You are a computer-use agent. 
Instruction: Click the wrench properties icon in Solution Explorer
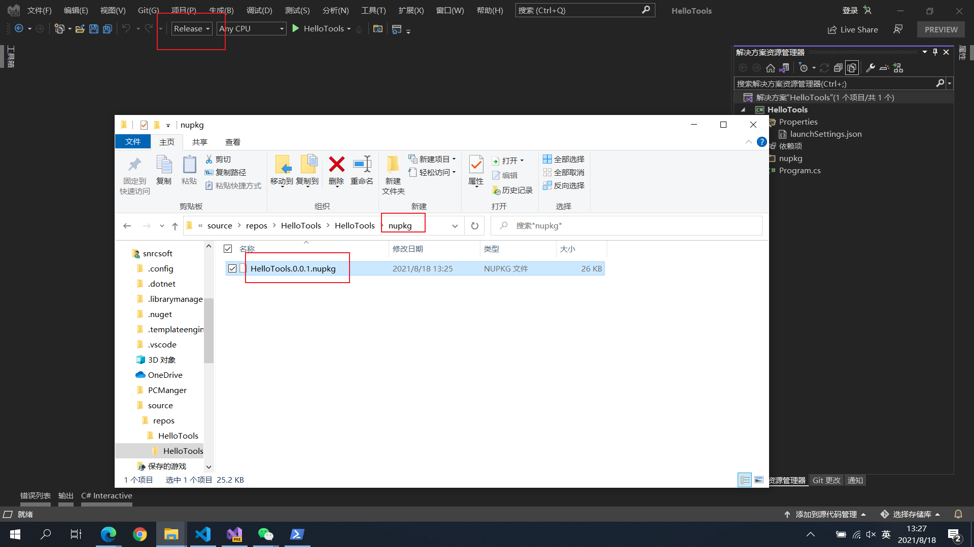(x=871, y=68)
